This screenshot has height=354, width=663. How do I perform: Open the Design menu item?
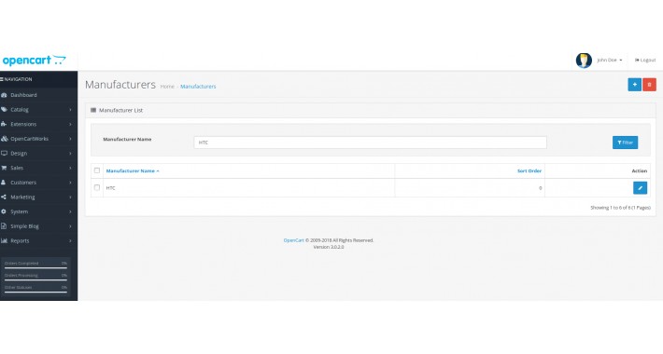(38, 154)
